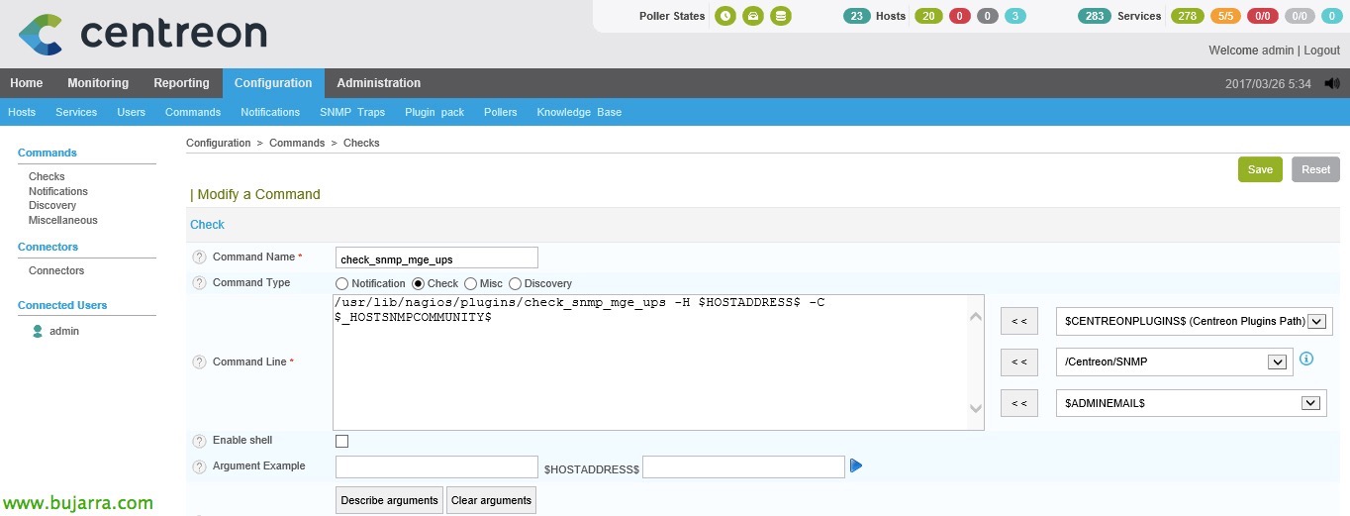Select the Misc command type

pos(470,283)
